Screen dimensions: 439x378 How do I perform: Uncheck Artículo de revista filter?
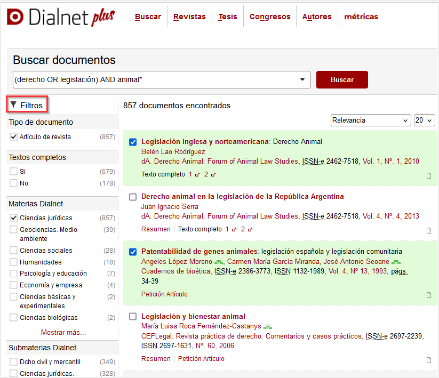coord(13,136)
